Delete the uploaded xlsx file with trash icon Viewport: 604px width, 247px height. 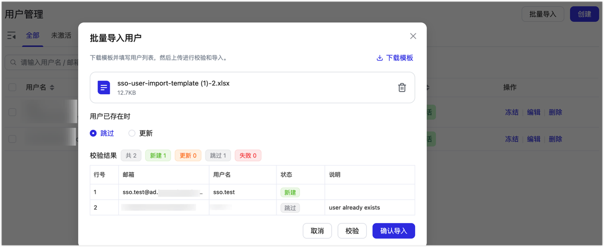402,88
